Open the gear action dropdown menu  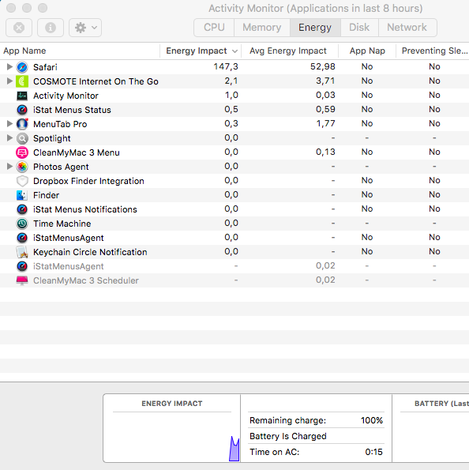pos(85,28)
